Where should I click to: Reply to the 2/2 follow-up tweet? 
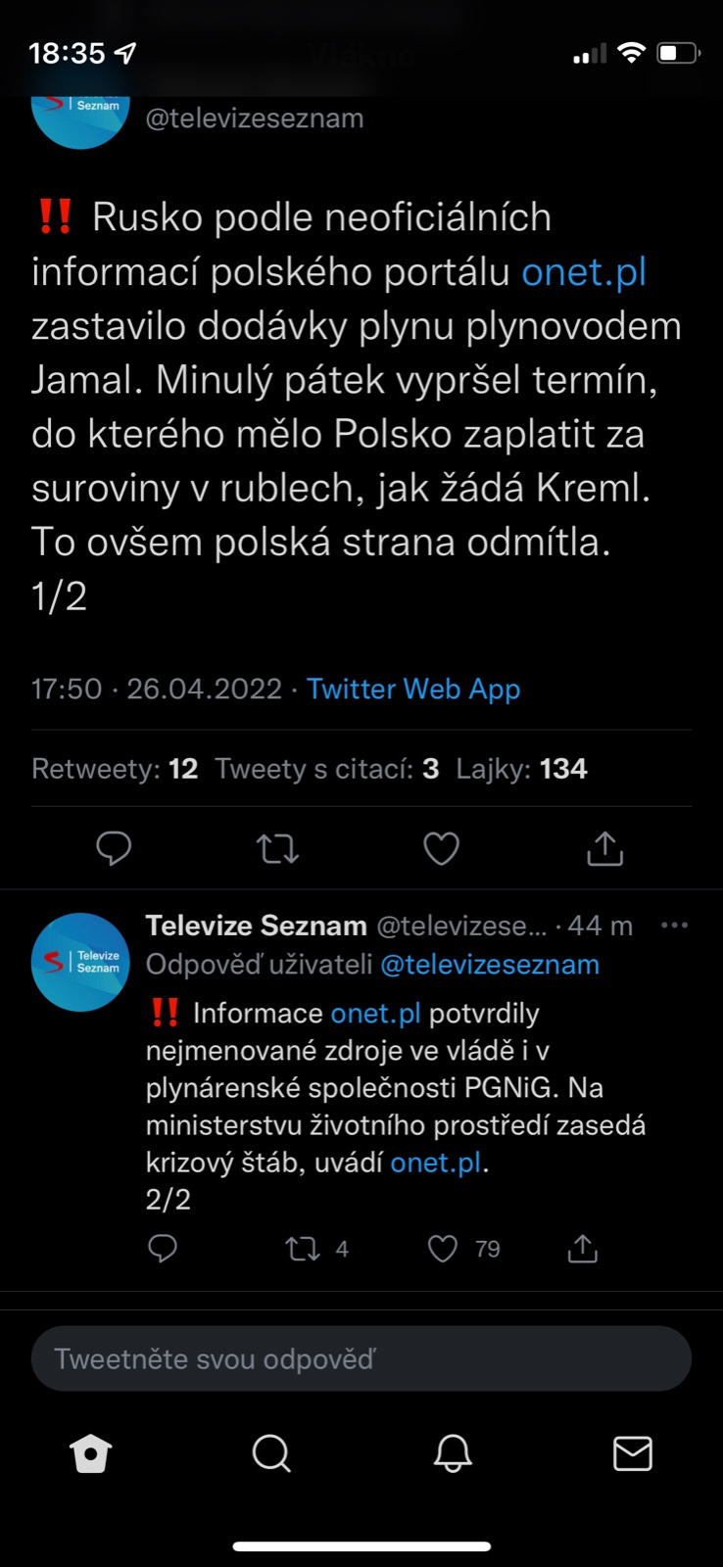pos(163,1248)
